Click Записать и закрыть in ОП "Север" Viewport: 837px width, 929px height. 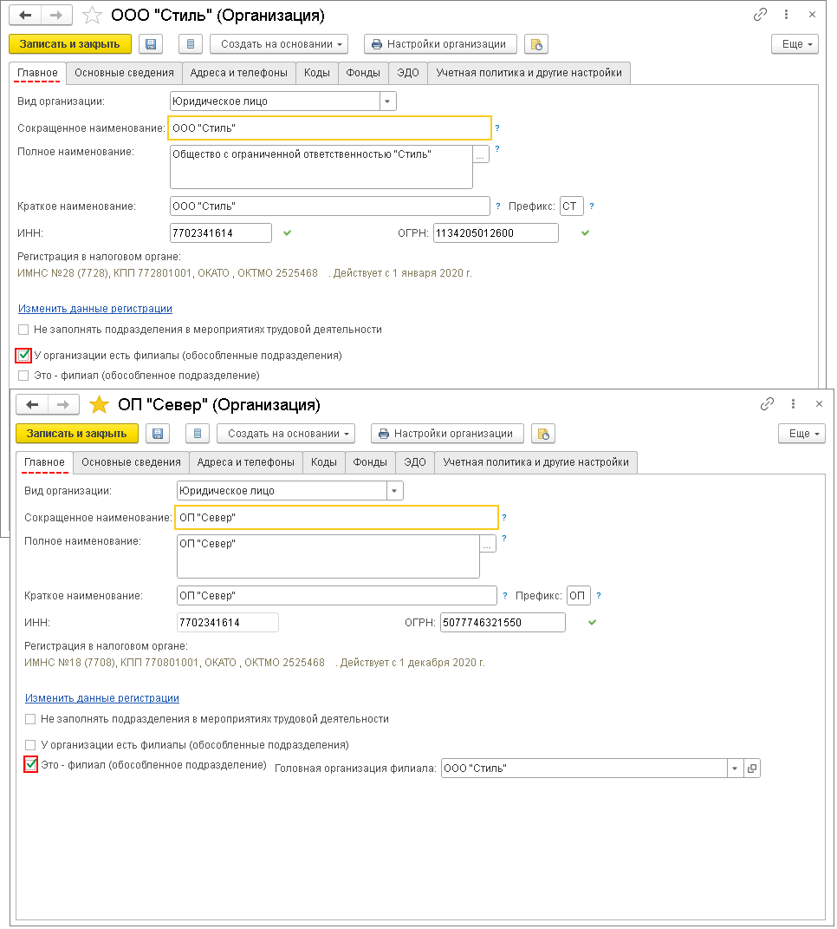[x=77, y=434]
